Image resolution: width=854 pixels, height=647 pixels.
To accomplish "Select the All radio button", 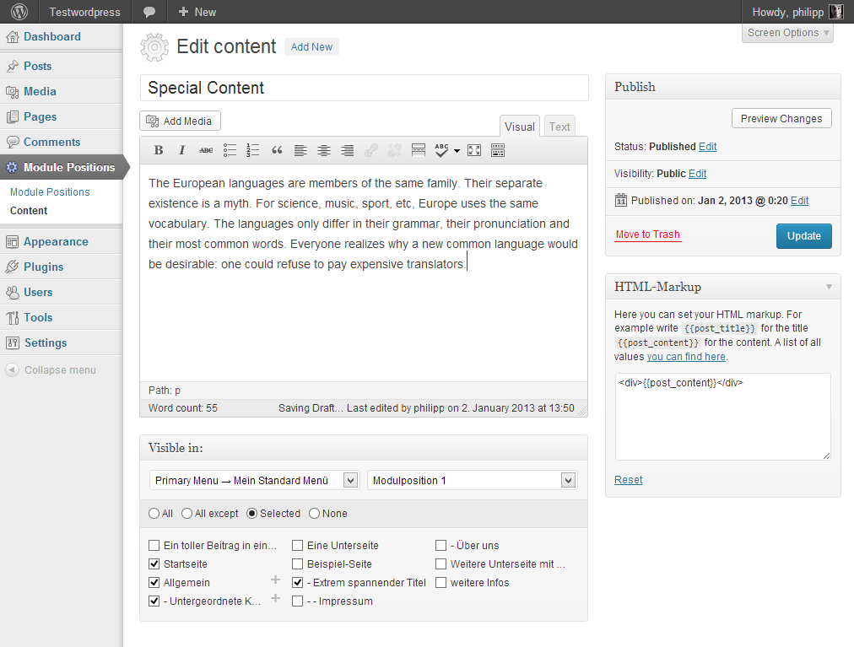I will (x=154, y=514).
